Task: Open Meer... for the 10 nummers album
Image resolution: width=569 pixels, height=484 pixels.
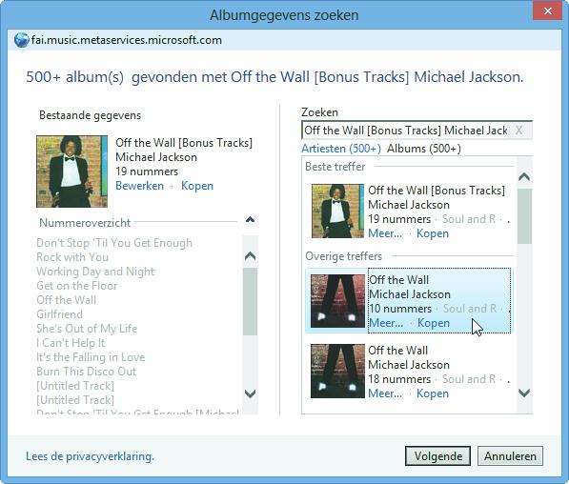Action: 386,323
